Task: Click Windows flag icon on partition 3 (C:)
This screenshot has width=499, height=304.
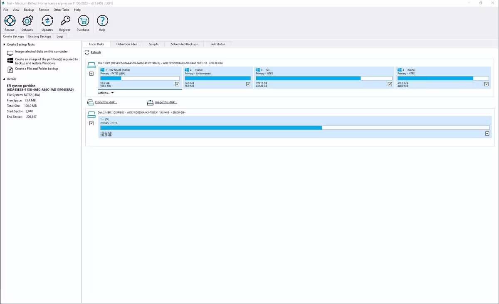Action: (258, 70)
